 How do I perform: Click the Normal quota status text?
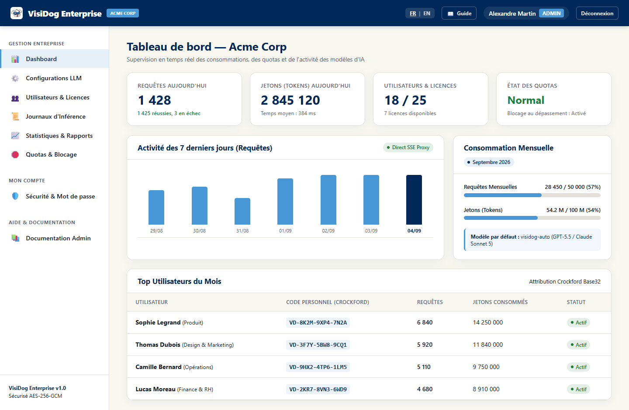coord(526,100)
